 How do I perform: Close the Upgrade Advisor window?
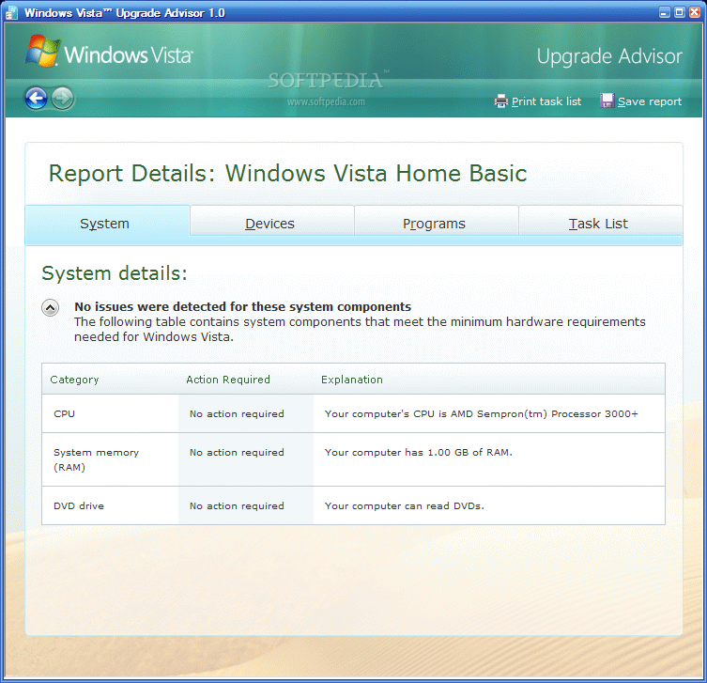point(695,12)
